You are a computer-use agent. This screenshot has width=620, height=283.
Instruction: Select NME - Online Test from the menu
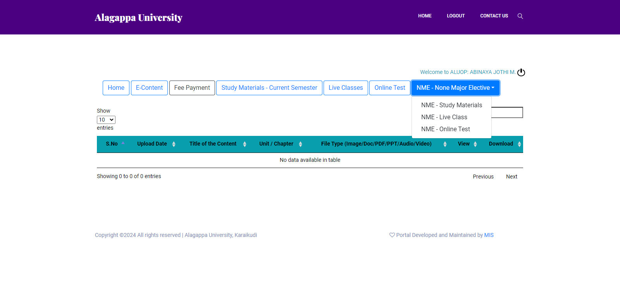click(451, 129)
